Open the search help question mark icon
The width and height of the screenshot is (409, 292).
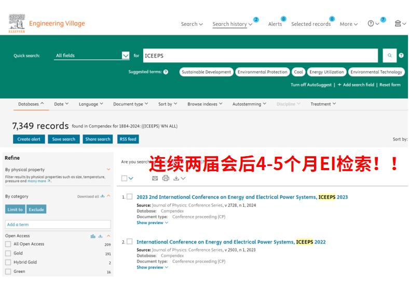point(401,55)
